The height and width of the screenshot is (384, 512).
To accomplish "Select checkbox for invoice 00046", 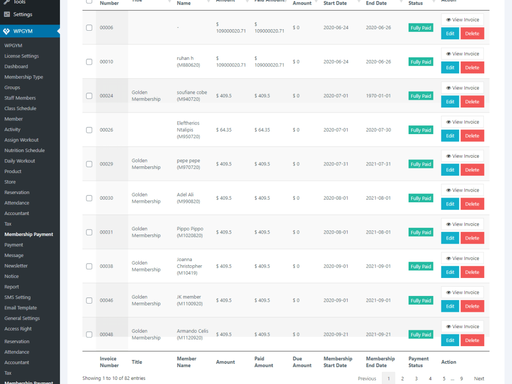I will coord(89,301).
